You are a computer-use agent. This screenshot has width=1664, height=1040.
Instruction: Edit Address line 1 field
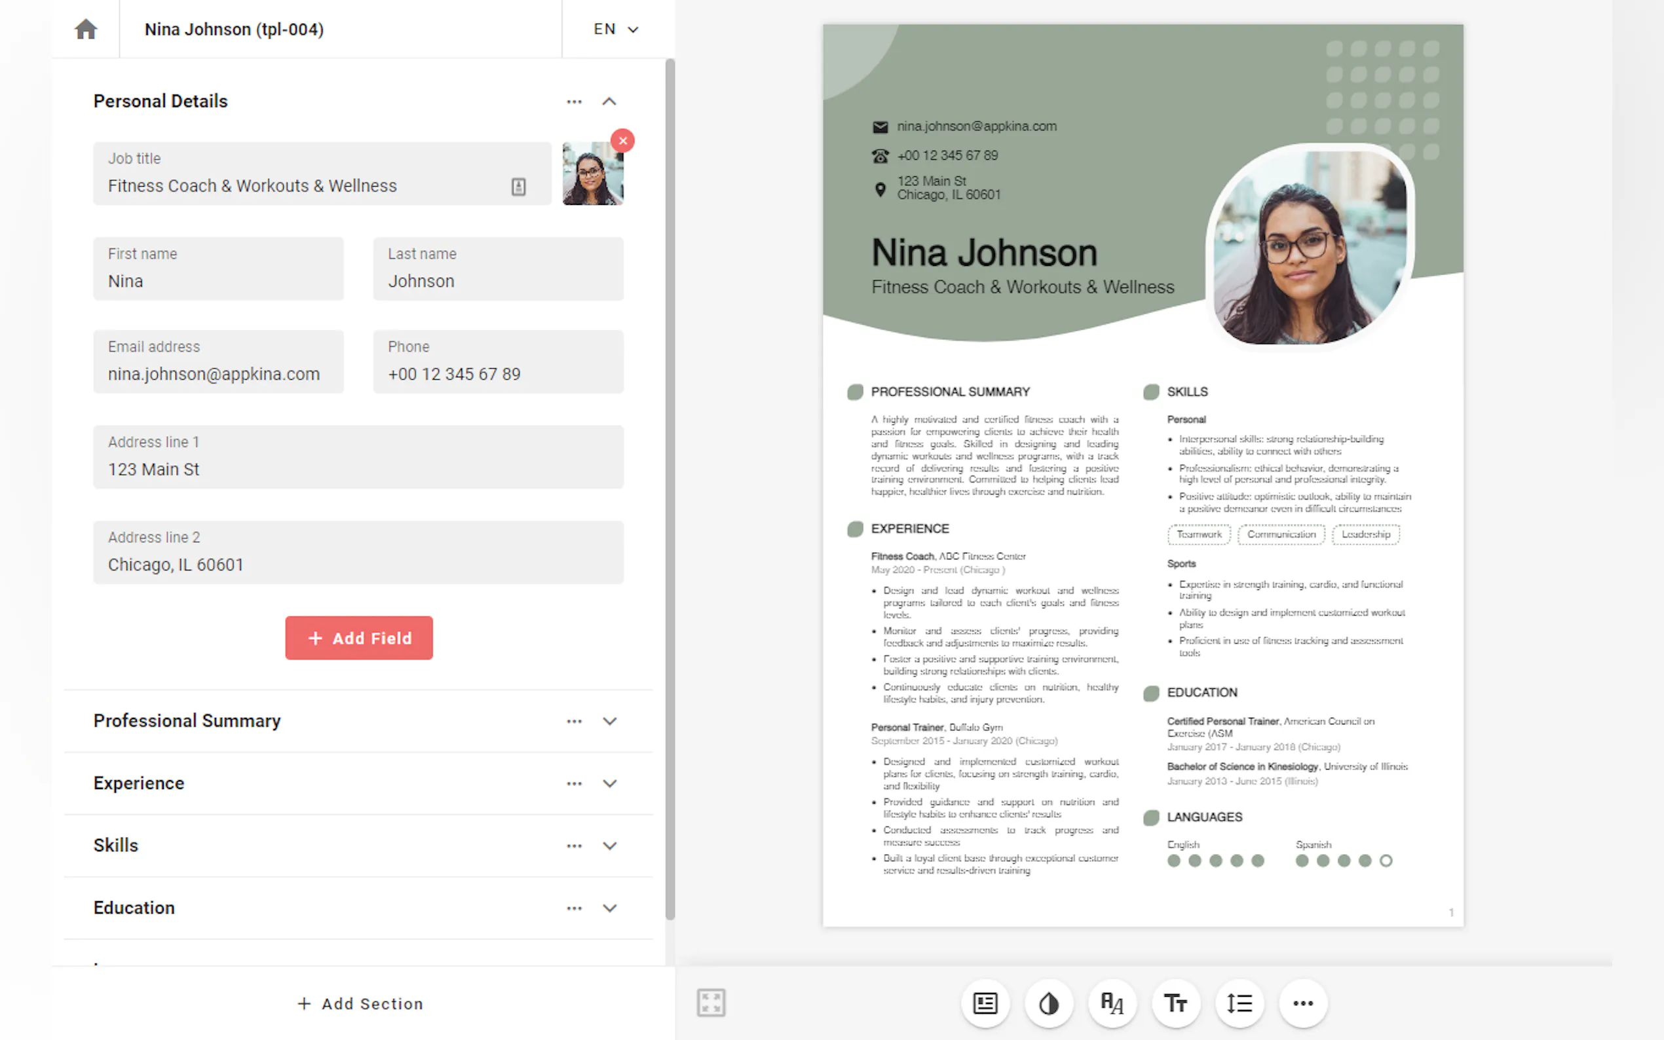click(x=358, y=456)
